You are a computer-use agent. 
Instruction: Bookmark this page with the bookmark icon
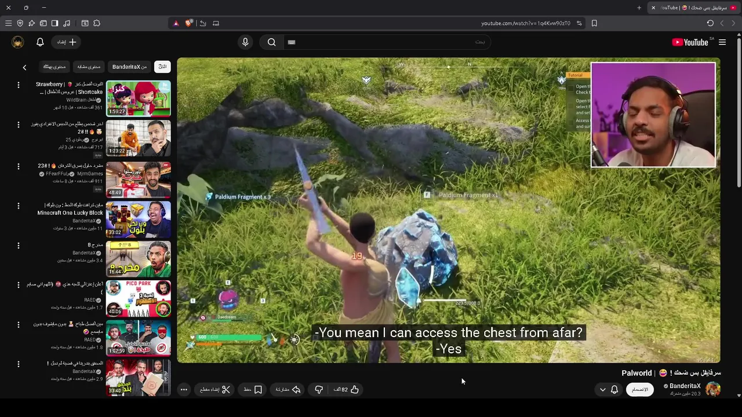point(594,23)
